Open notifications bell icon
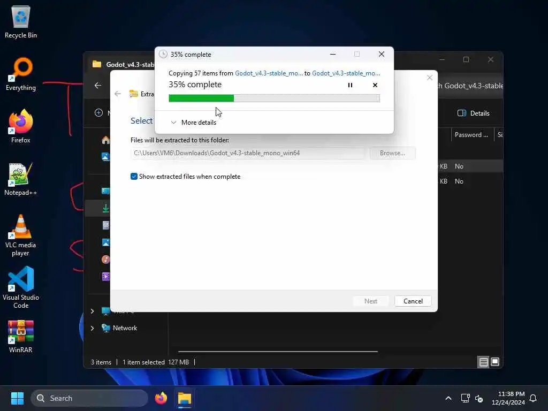Screen dimensions: 548x411 point(534,398)
